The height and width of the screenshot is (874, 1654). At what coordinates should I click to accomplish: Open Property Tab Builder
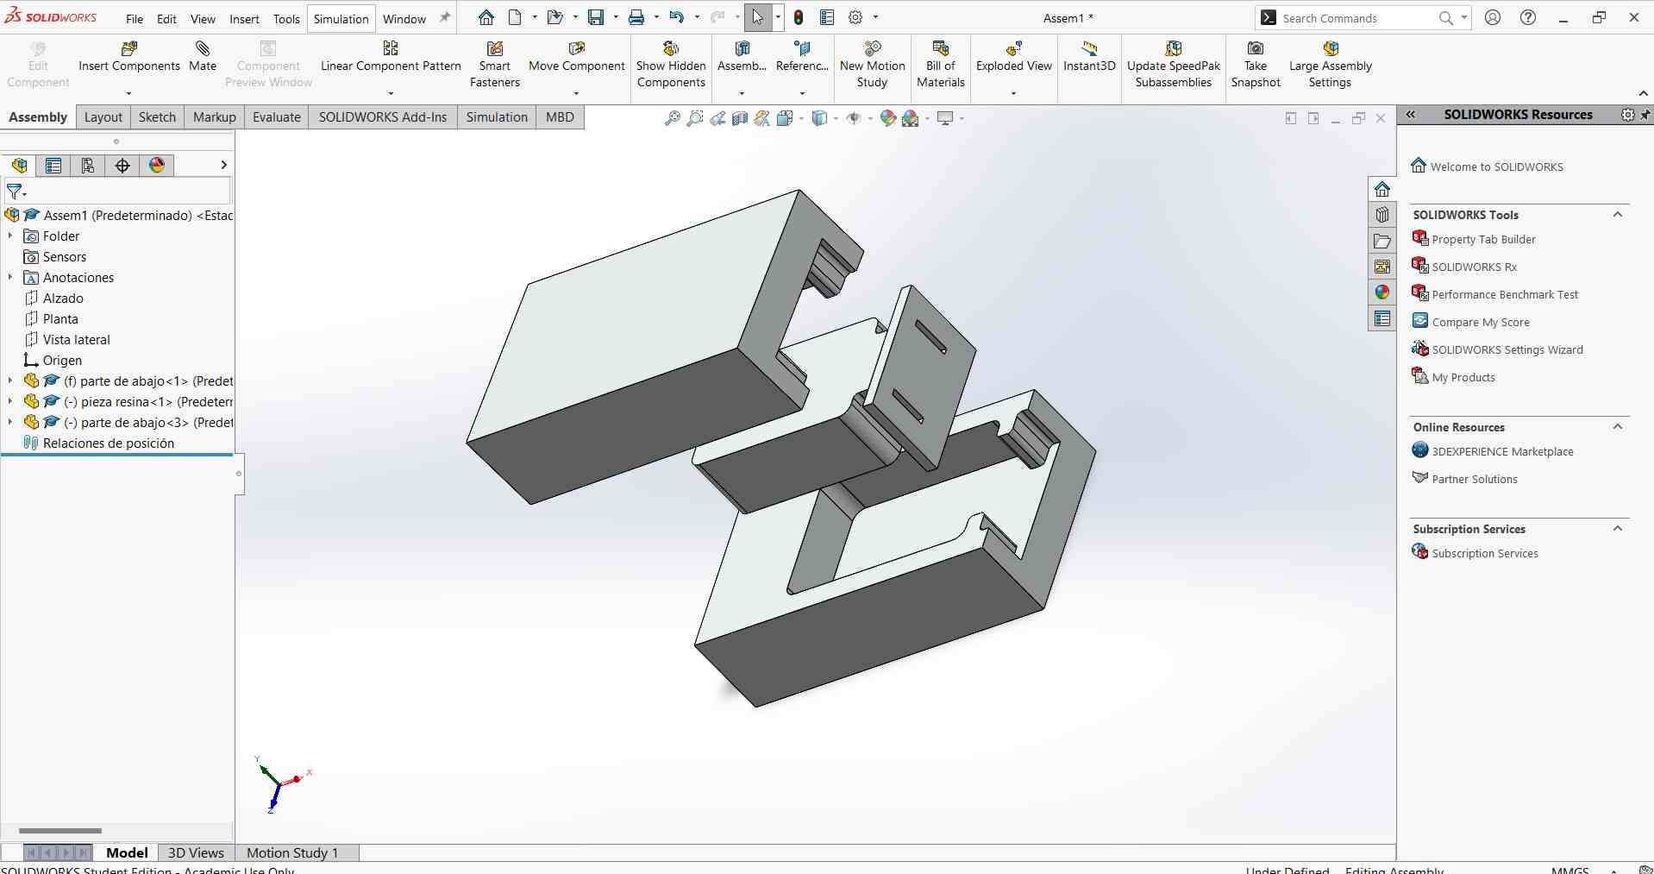point(1483,239)
